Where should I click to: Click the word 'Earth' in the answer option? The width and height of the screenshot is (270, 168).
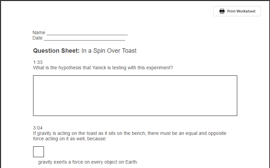pos(131,162)
